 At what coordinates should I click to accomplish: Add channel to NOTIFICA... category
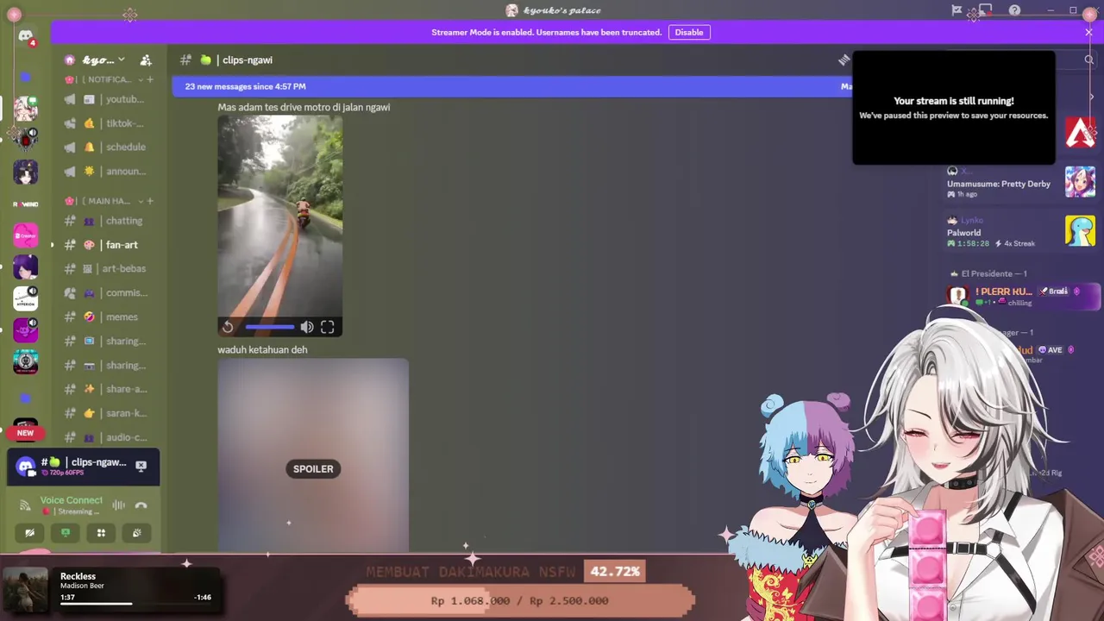tap(150, 79)
